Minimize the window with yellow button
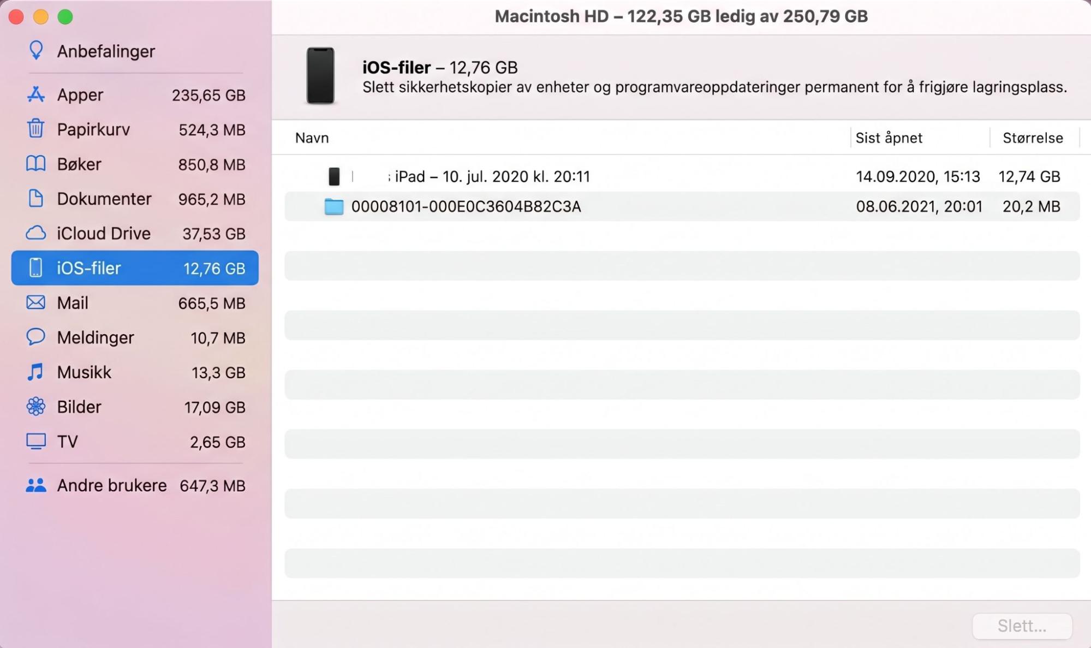The width and height of the screenshot is (1091, 648). pos(41,17)
